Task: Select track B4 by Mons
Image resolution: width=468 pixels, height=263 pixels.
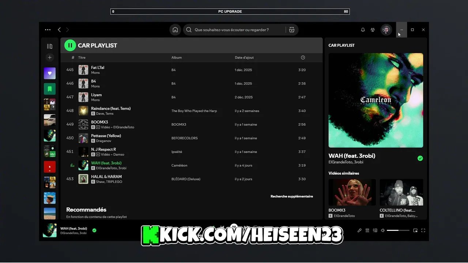Action: pyautogui.click(x=191, y=83)
